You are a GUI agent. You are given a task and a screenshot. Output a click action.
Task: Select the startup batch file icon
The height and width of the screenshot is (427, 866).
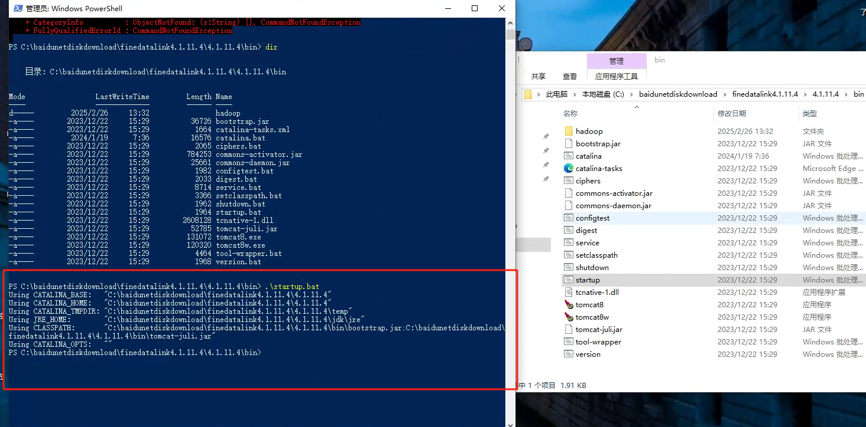[x=569, y=280]
